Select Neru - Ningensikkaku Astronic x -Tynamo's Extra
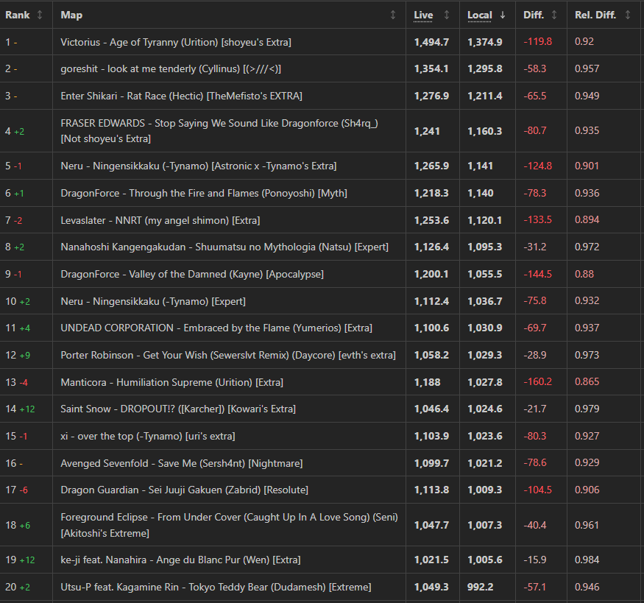This screenshot has height=603, width=644. (199, 166)
